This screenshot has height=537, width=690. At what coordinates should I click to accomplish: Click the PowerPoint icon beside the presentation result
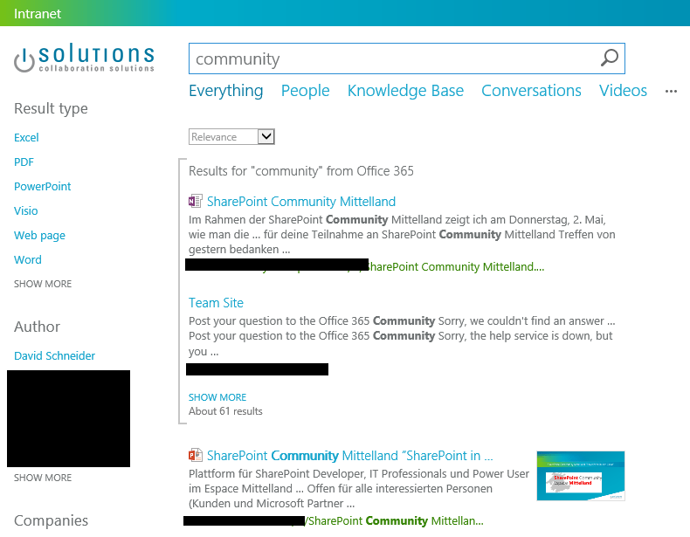[x=196, y=456]
